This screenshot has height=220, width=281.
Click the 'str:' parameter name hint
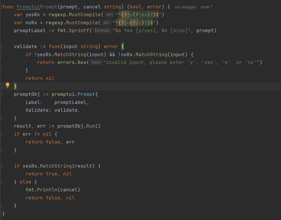click(110, 14)
